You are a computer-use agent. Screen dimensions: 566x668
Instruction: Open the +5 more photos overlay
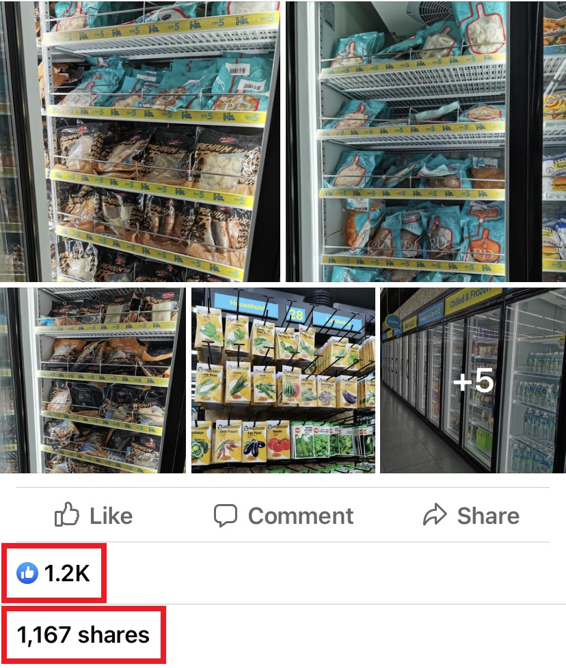point(474,380)
